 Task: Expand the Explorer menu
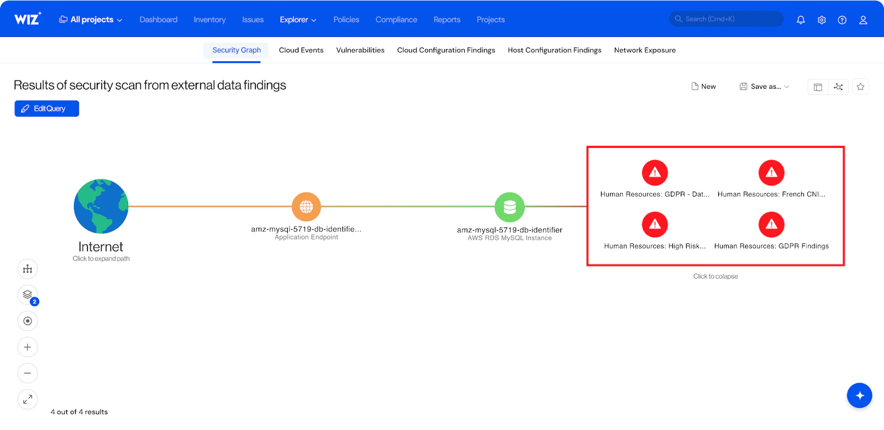click(298, 20)
